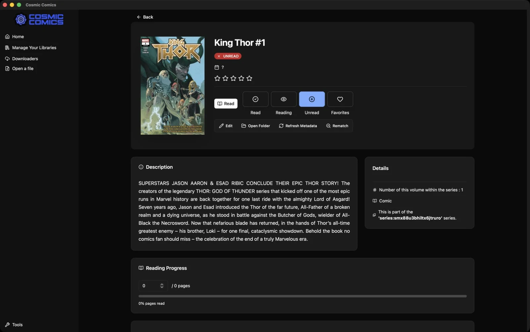Viewport: 530px width, 332px height.
Task: Open the white Read book button
Action: tap(226, 104)
